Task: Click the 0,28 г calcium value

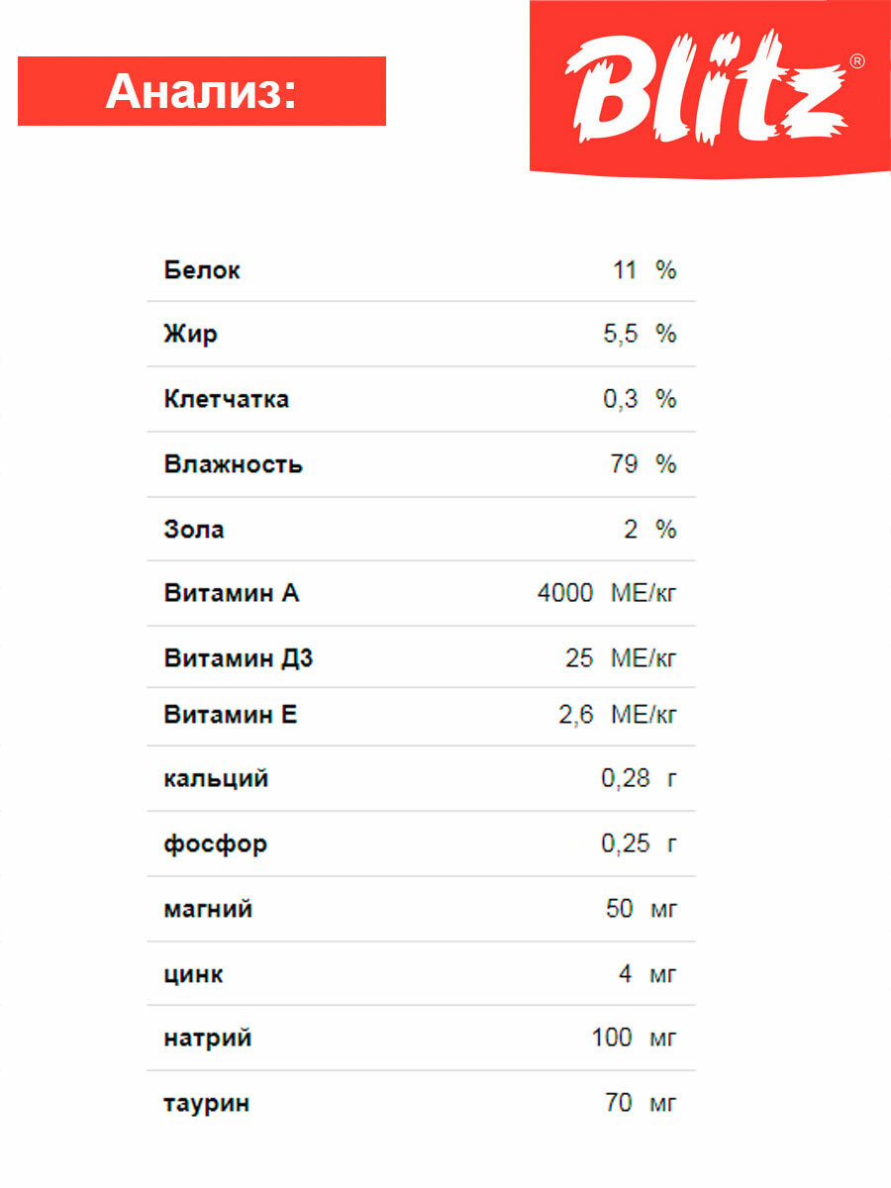Action: [x=639, y=779]
